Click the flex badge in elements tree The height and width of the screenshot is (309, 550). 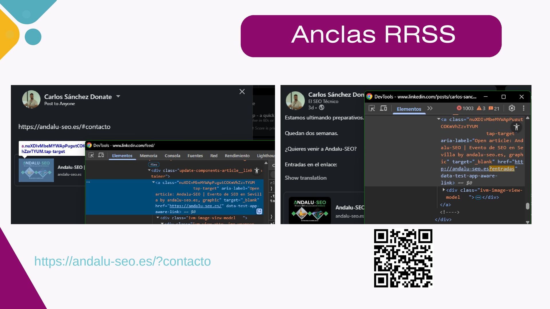[x=154, y=165]
